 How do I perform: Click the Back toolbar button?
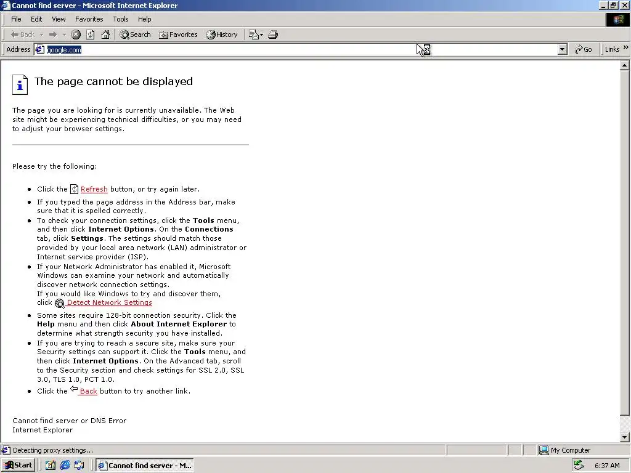point(23,34)
